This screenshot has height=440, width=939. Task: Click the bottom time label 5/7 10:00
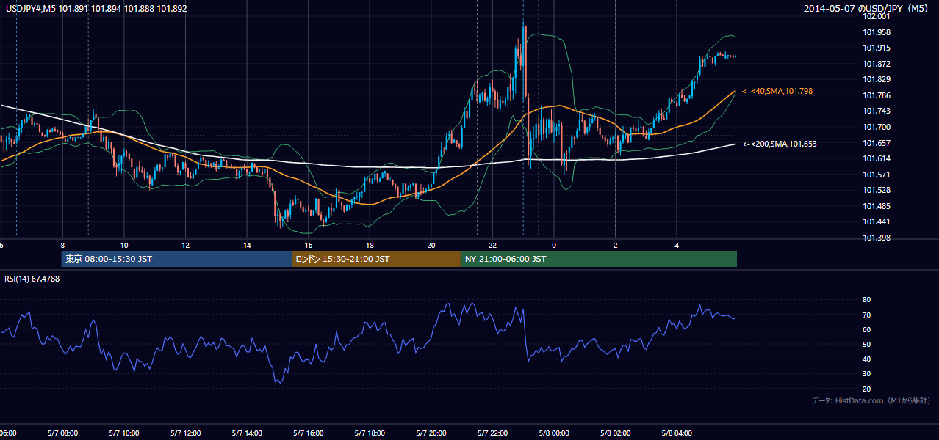tap(124, 433)
